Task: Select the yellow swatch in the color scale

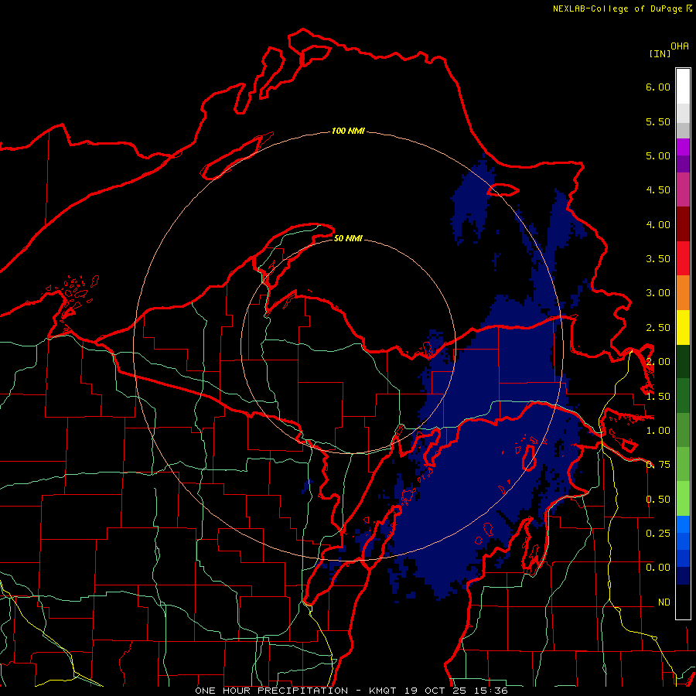Action: [x=683, y=328]
